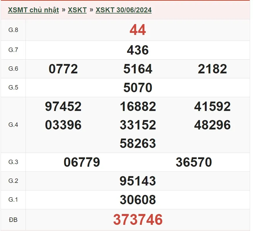Screen dimensions: 253x231
Task: Click the G.1 row label
Action: click(13, 200)
